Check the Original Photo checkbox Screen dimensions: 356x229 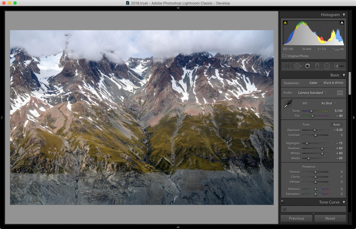(x=284, y=56)
